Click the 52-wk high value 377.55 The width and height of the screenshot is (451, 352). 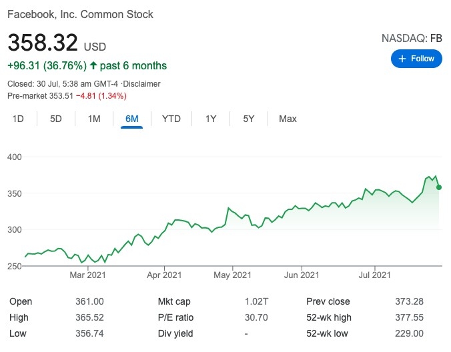click(409, 317)
